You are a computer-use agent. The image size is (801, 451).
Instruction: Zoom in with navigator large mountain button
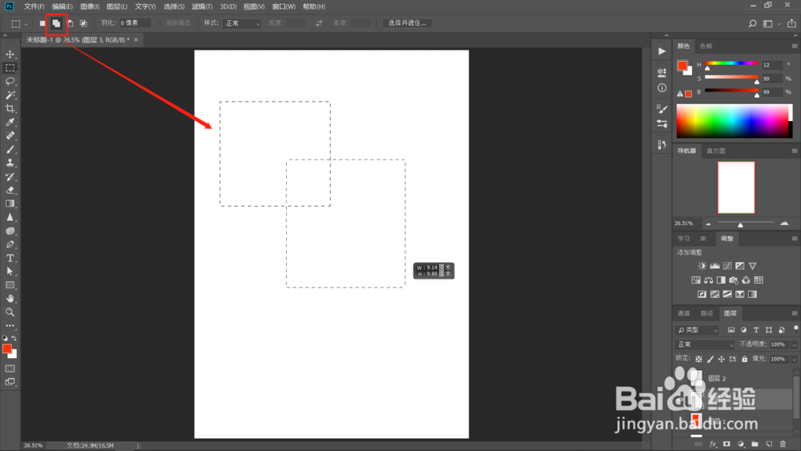pyautogui.click(x=784, y=223)
